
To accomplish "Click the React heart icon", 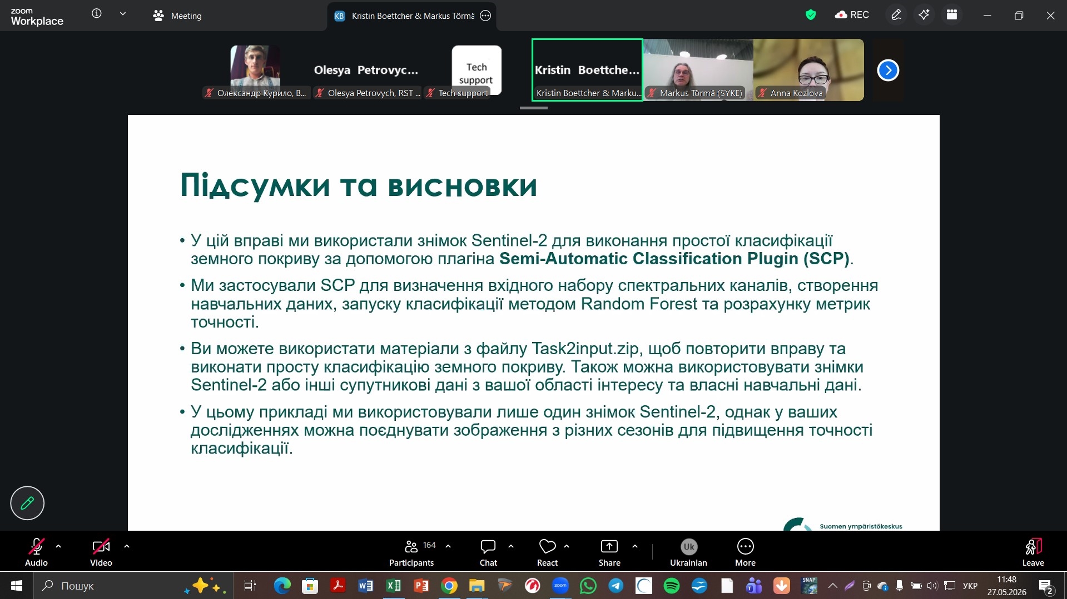I will click(x=547, y=552).
